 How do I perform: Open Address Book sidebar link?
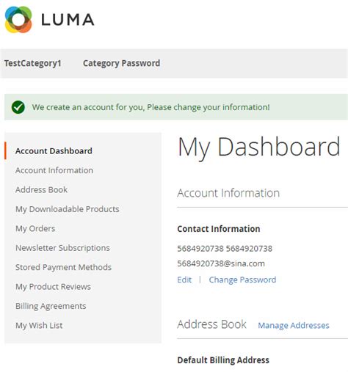coord(41,189)
